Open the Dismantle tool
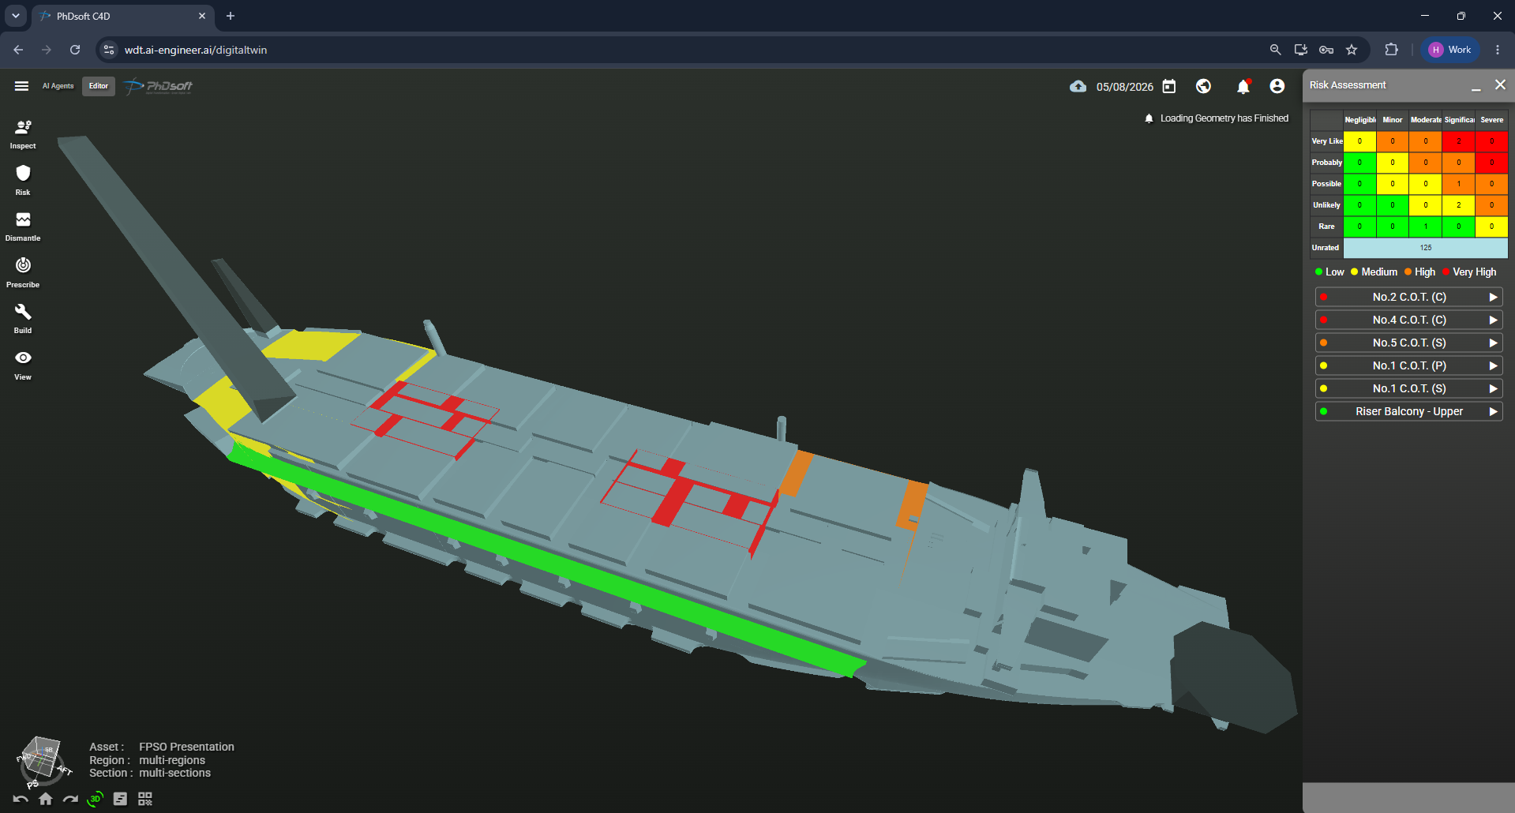The width and height of the screenshot is (1515, 813). [x=23, y=226]
